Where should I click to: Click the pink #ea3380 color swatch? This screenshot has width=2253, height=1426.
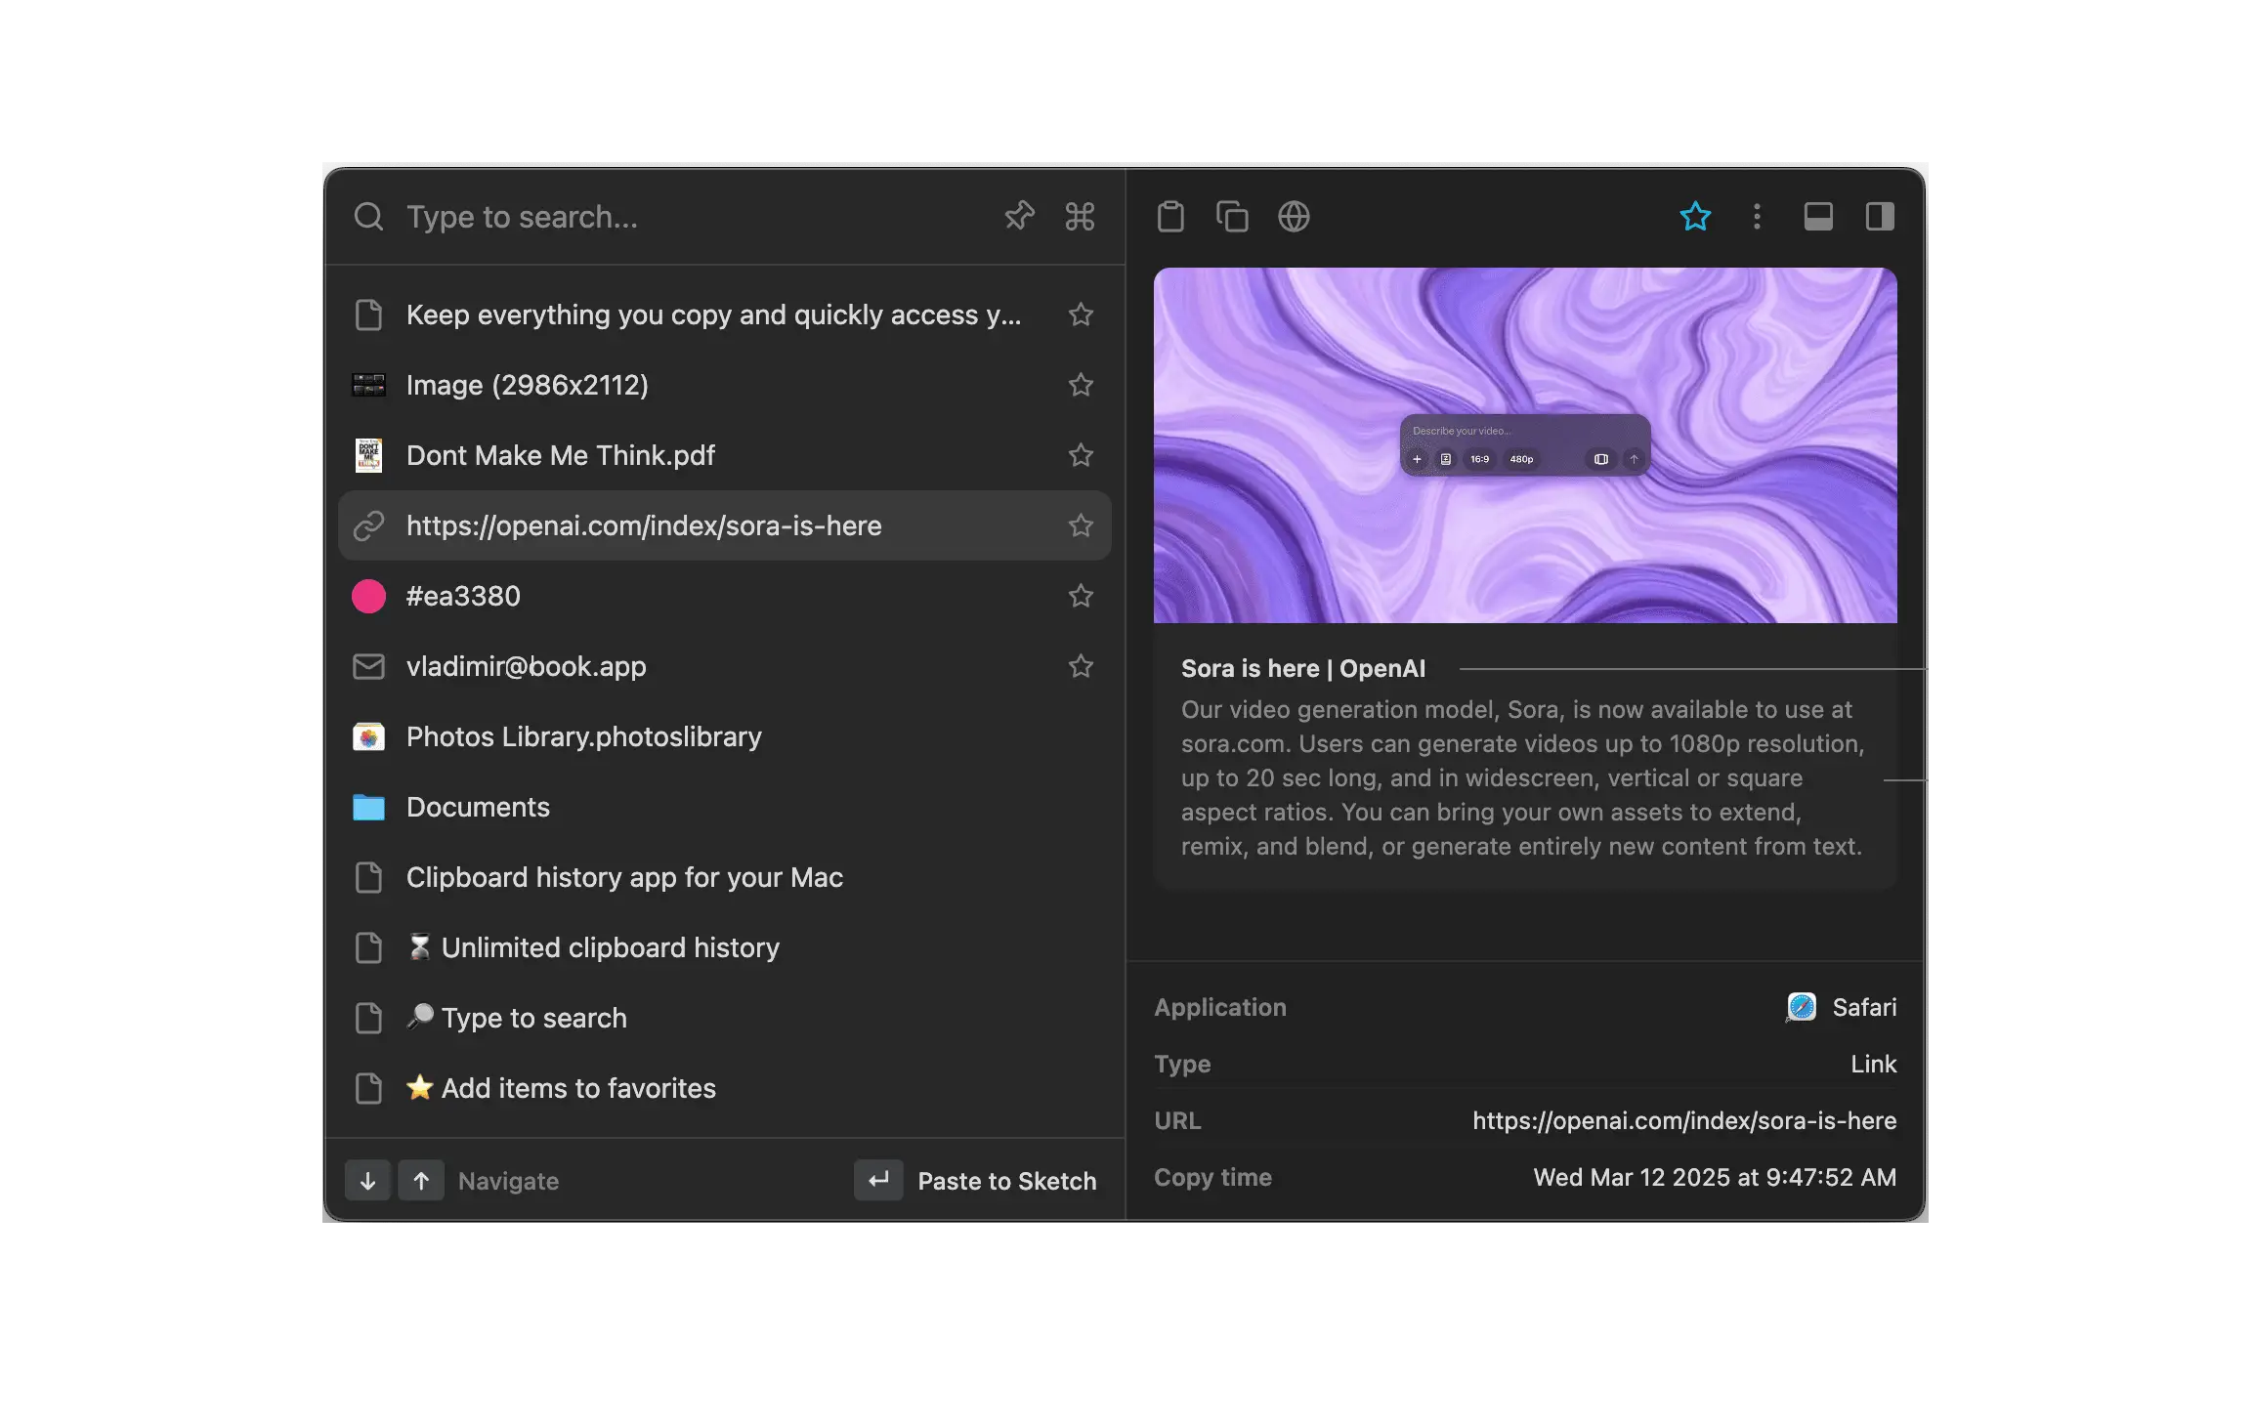pos(368,596)
